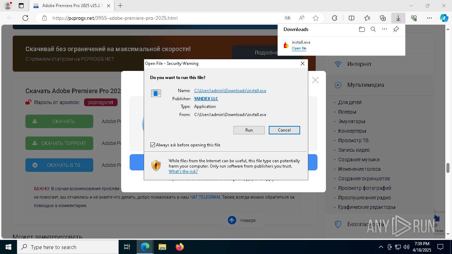Click the СКАЧАТЬ ТОРРЕНТ button
The height and width of the screenshot is (254, 452).
pyautogui.click(x=59, y=143)
